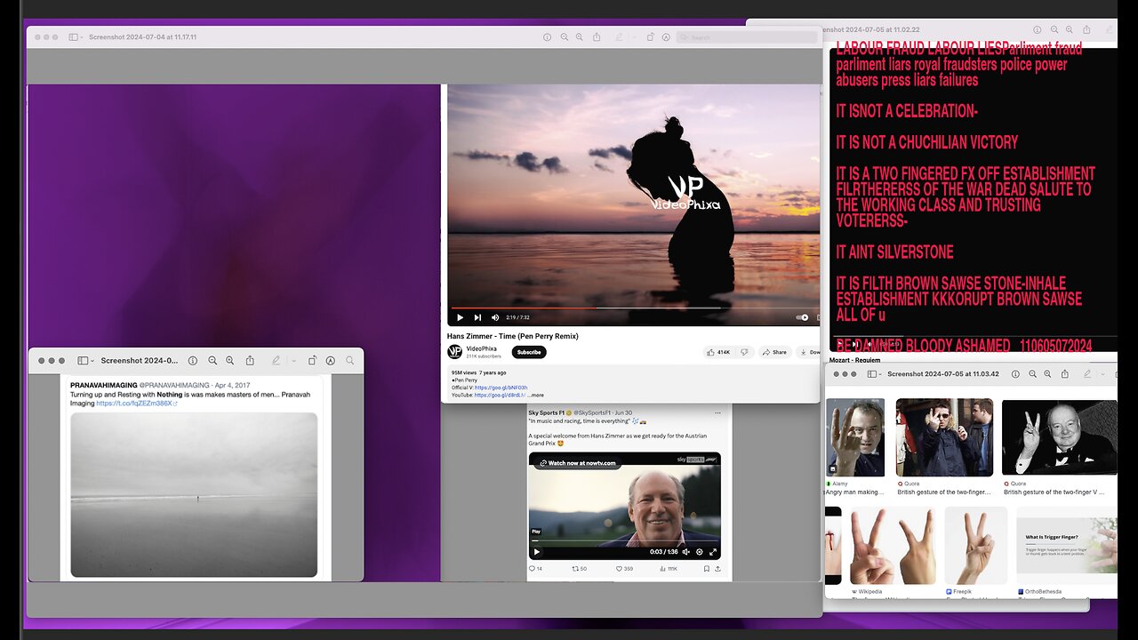This screenshot has width=1138, height=640.
Task: Like Sky Sports F1 tweet (359)
Action: (x=623, y=568)
